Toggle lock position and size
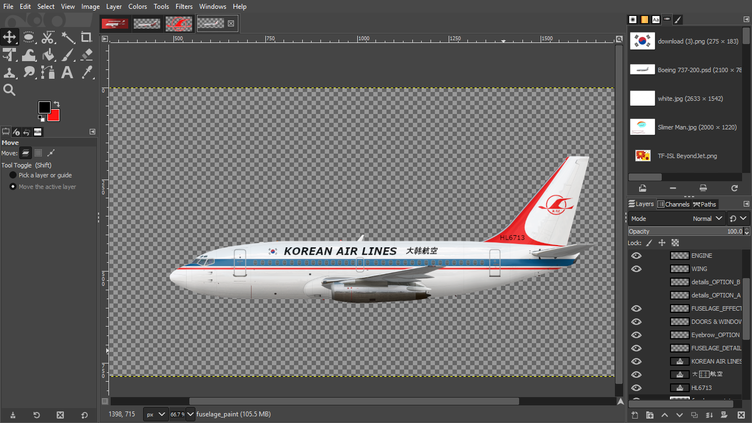Screen dimensions: 752x423 (x=662, y=243)
